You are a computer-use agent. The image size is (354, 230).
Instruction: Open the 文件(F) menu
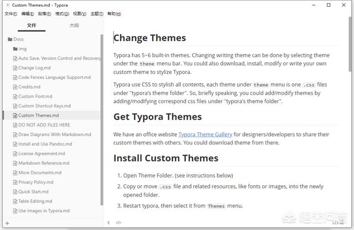[11, 14]
